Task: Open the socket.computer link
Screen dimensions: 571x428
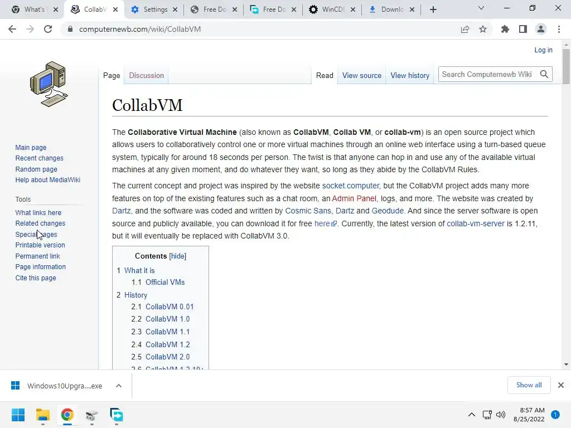Action: tap(351, 186)
